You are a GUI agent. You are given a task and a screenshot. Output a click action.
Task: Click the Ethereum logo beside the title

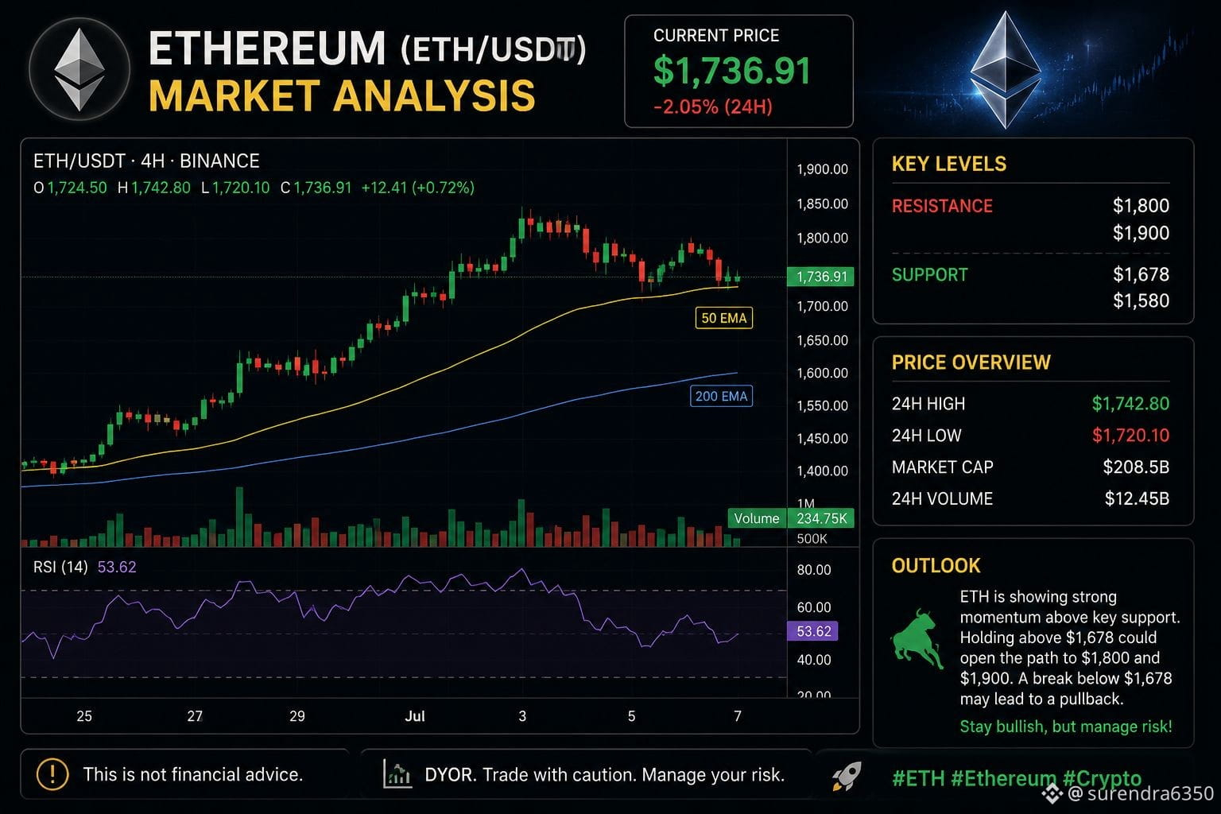79,69
